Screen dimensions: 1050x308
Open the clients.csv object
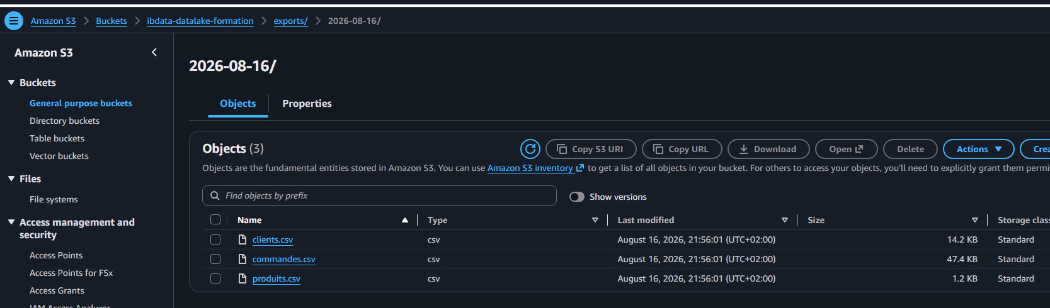point(273,239)
